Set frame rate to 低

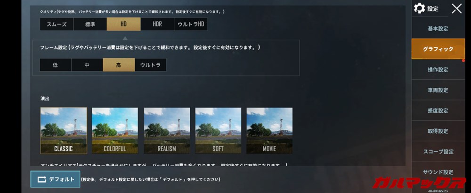(55, 65)
